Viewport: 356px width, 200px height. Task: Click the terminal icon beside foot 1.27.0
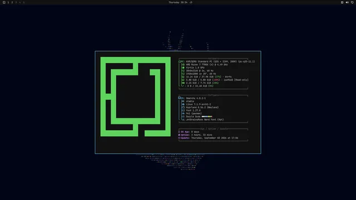coord(183,111)
